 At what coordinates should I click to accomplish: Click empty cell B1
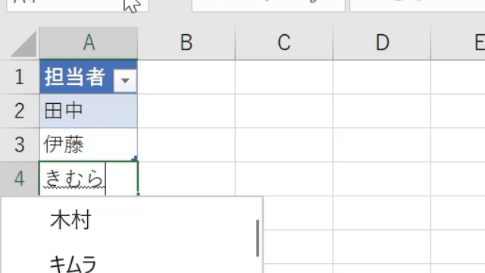tap(186, 77)
